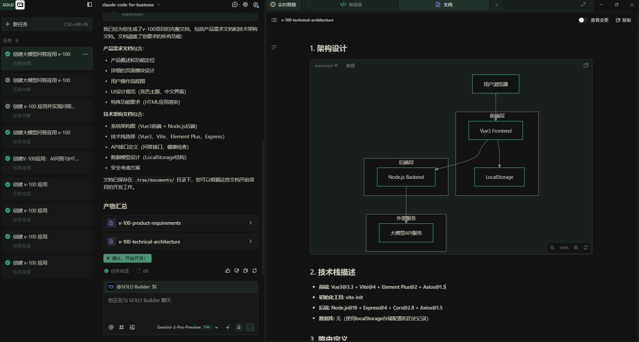Click the 初始化工具: vite-init line
This screenshot has width=639, height=342.
click(341, 297)
